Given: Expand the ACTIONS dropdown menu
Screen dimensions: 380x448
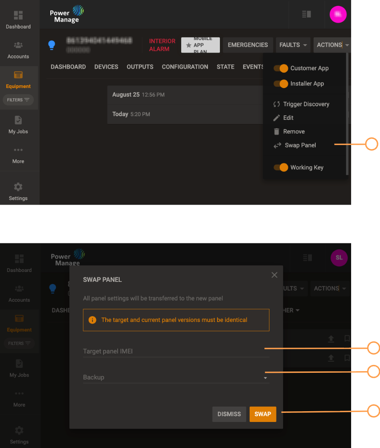Looking at the screenshot, I should pos(332,45).
